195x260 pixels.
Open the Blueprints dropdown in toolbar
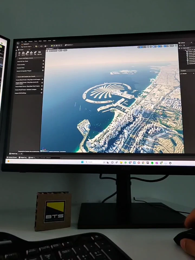pyautogui.click(x=41, y=46)
